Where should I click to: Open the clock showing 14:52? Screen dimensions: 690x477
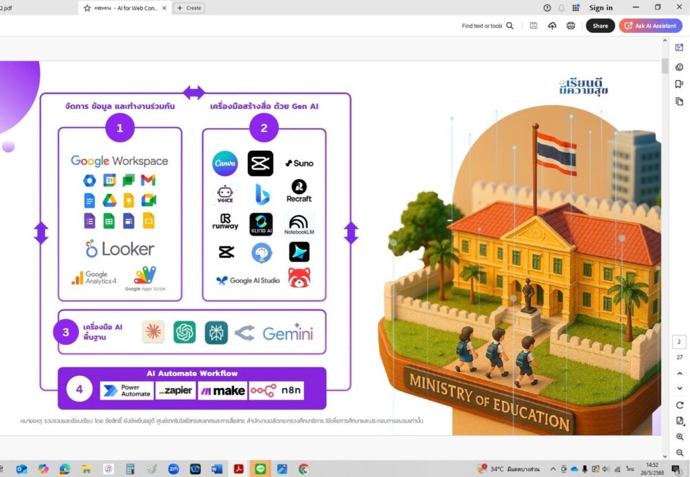[652, 469]
